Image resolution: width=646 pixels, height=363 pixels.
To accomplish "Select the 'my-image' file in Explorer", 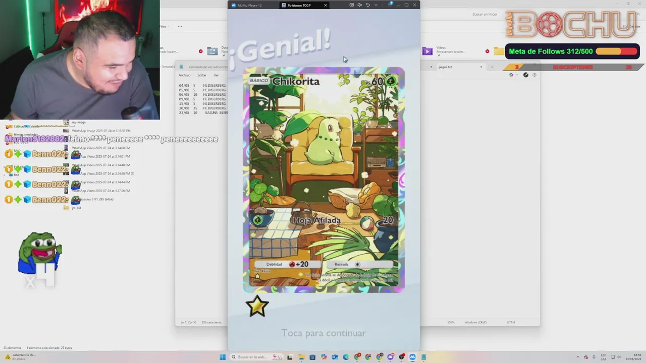I will click(79, 122).
